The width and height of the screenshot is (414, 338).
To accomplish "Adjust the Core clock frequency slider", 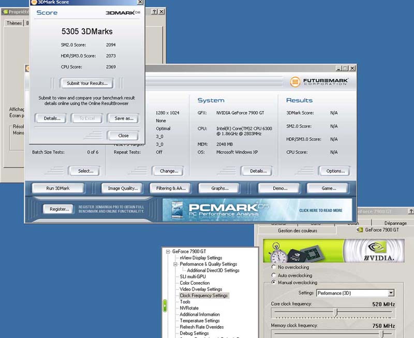I will point(336,312).
